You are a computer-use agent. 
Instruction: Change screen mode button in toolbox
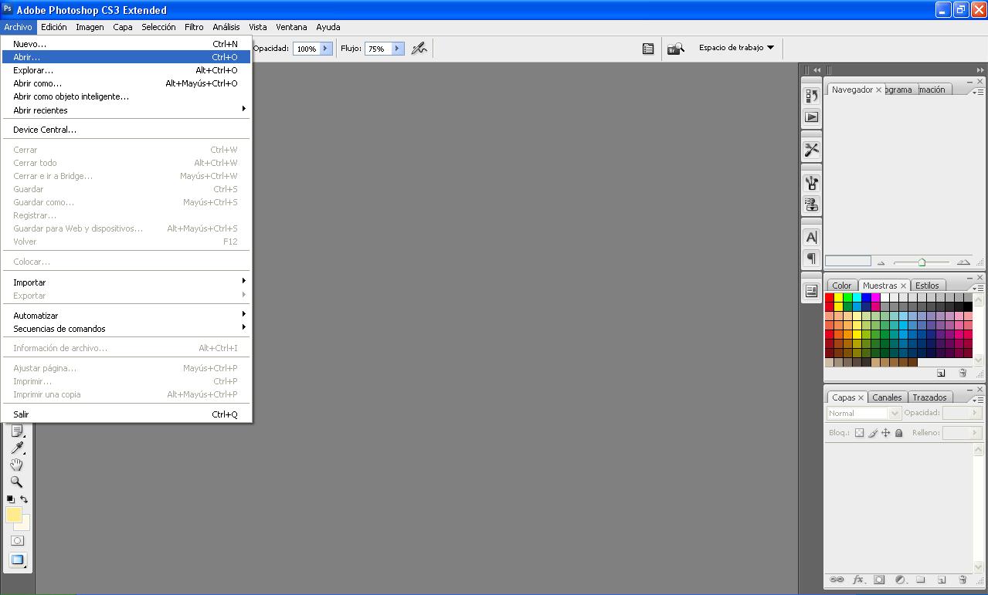tap(17, 560)
